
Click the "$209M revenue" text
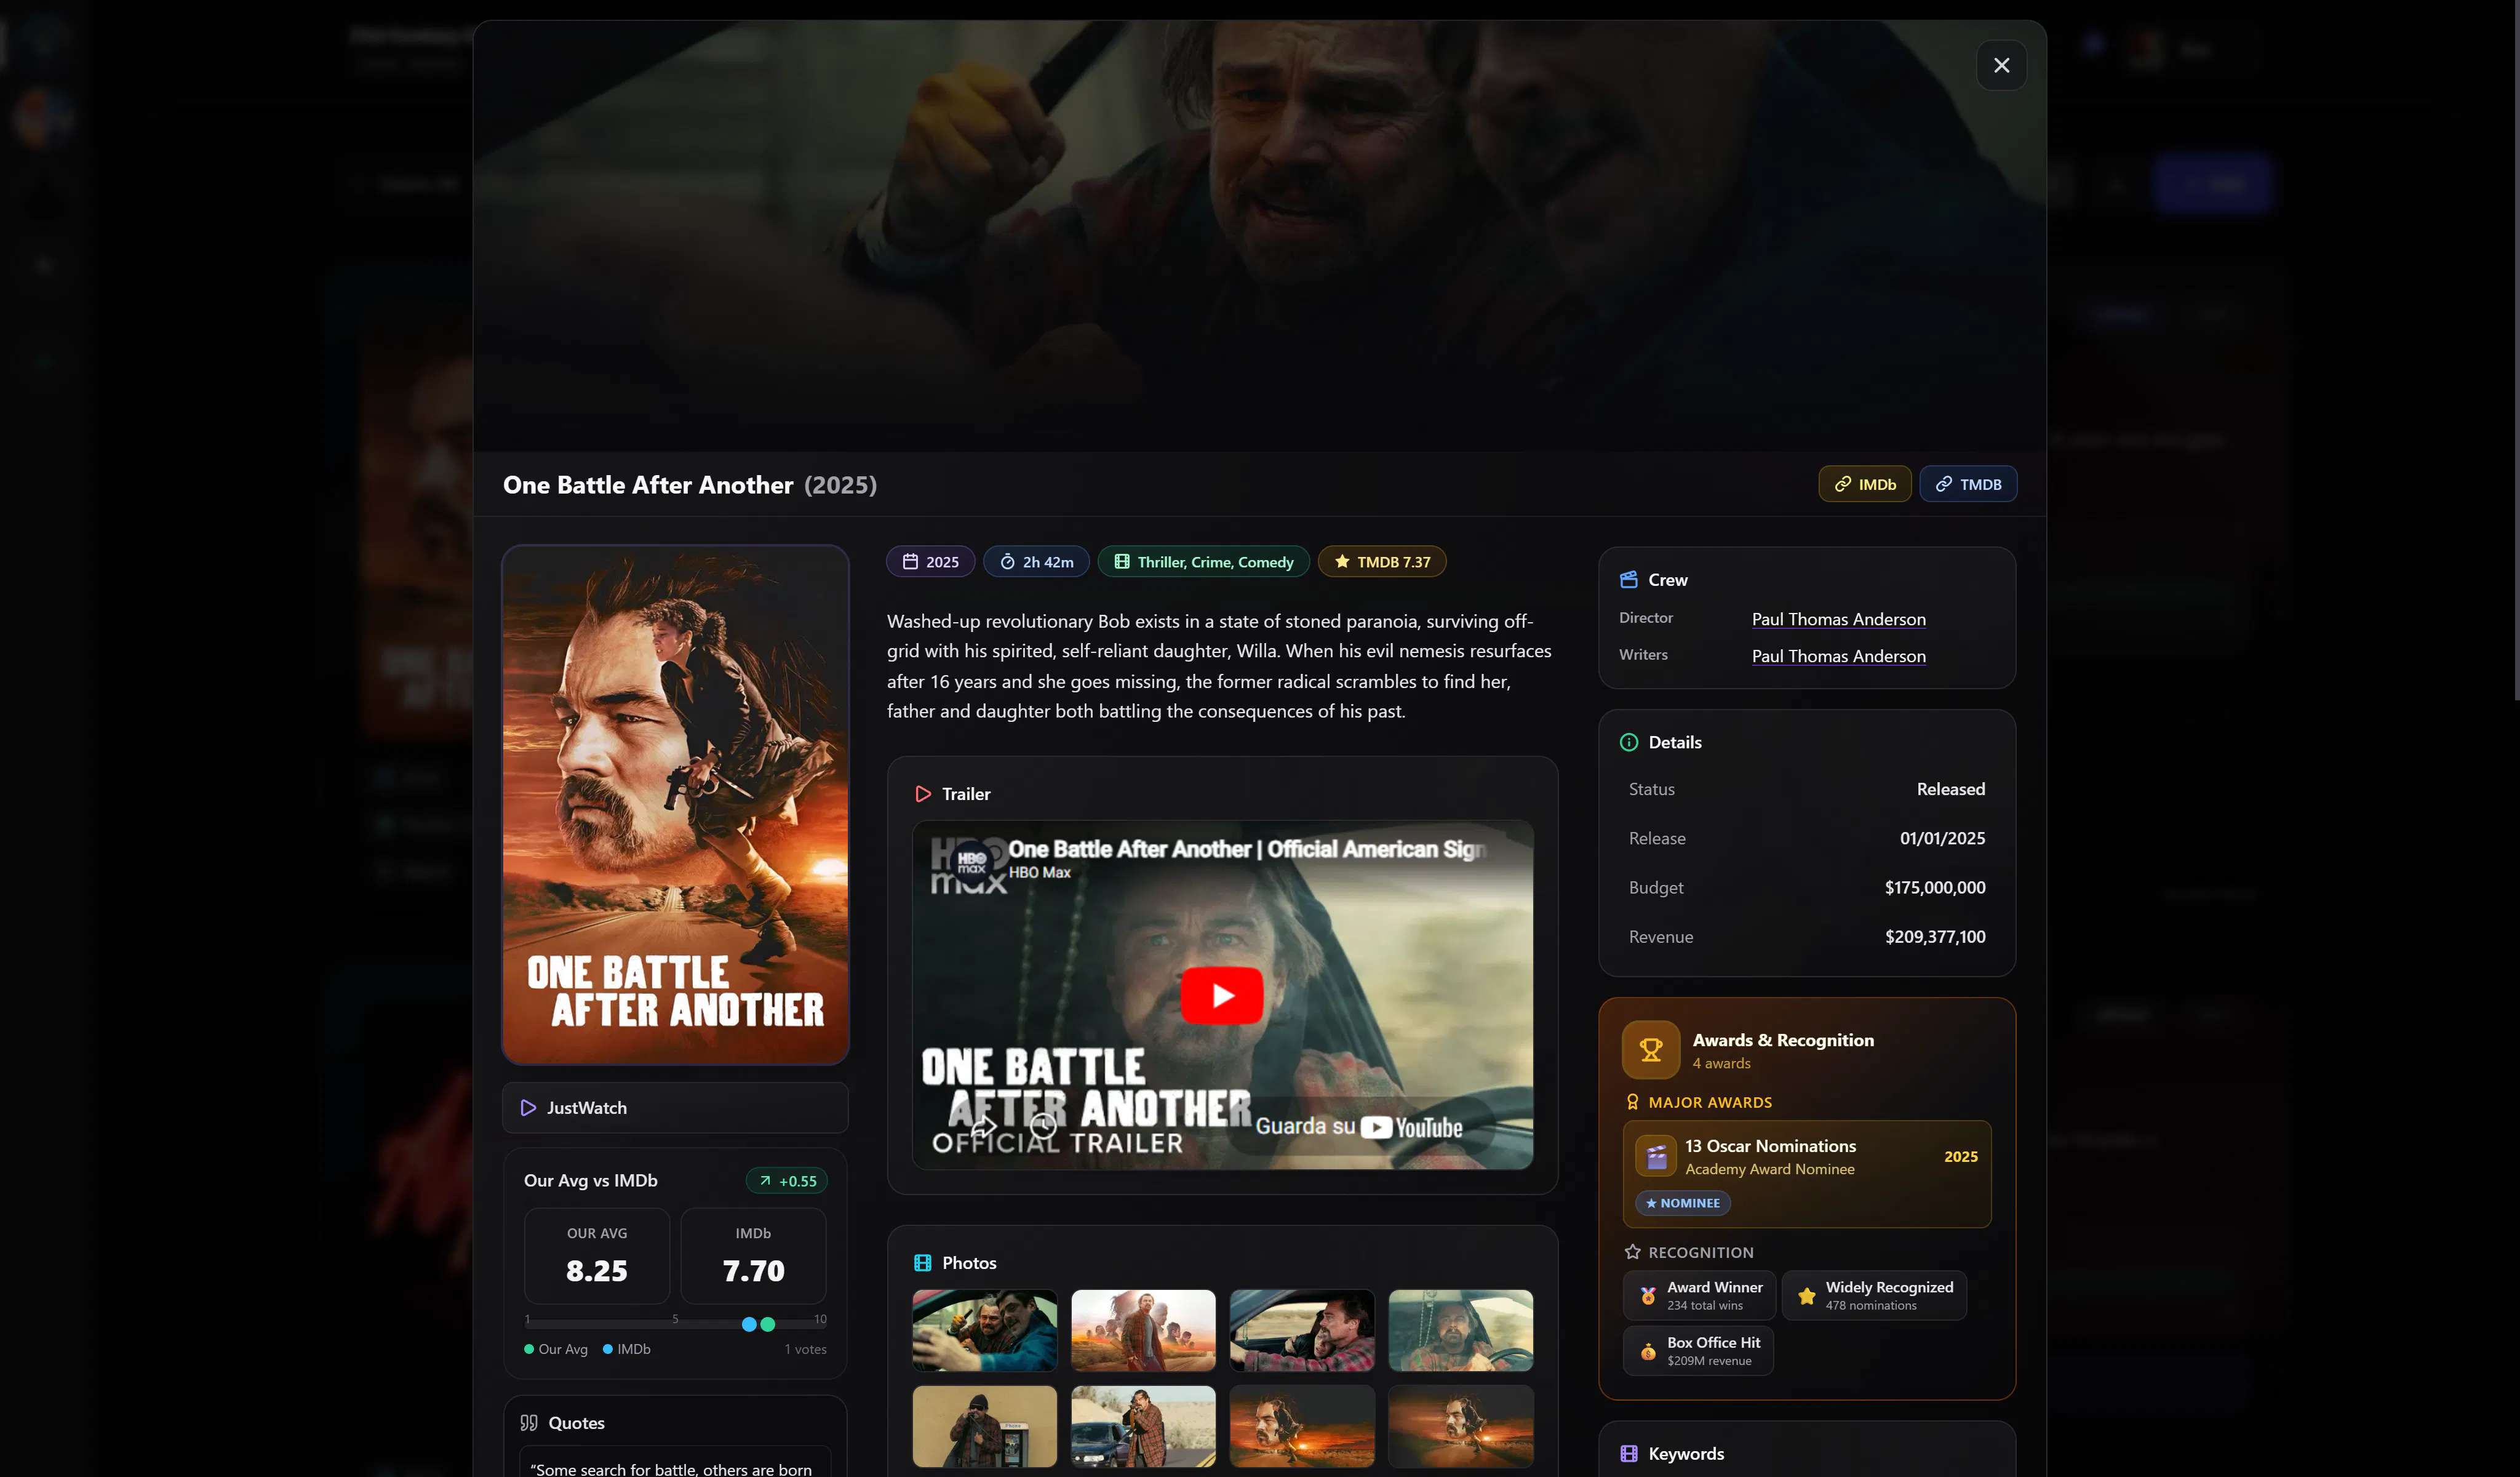pos(1709,1361)
